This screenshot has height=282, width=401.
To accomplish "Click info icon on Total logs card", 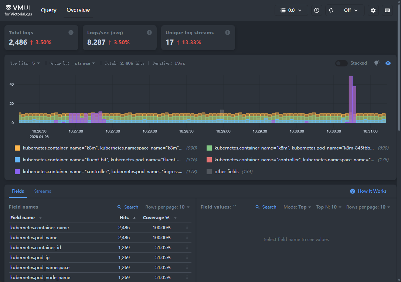I will [71, 32].
